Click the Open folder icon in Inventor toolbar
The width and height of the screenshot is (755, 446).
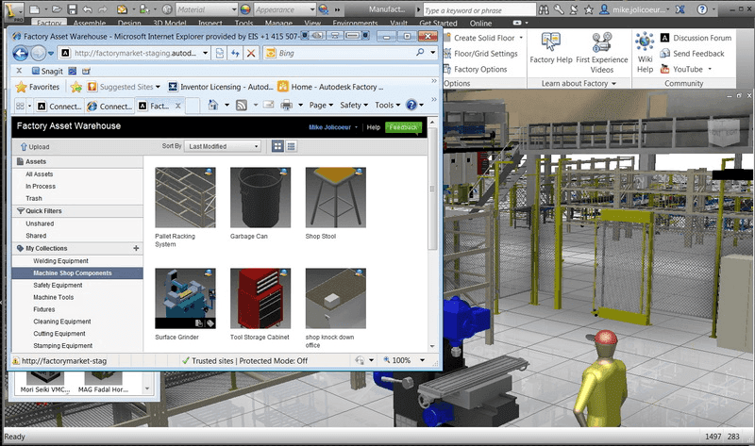tap(57, 9)
